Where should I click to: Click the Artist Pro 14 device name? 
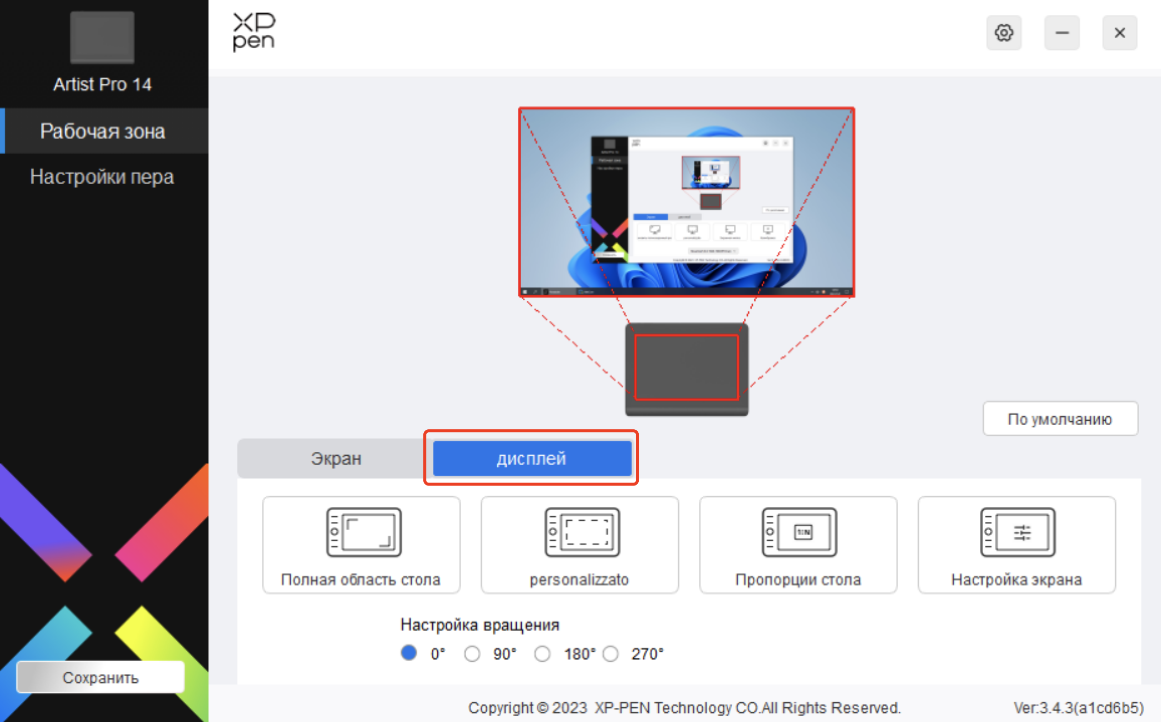102,84
